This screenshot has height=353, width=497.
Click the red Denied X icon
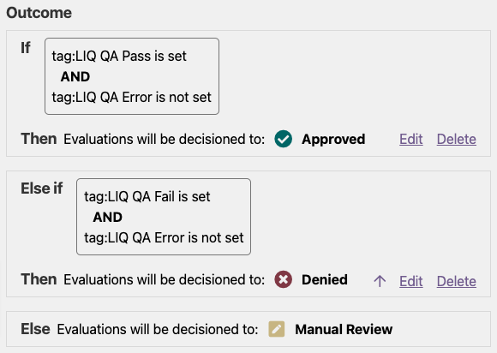284,279
